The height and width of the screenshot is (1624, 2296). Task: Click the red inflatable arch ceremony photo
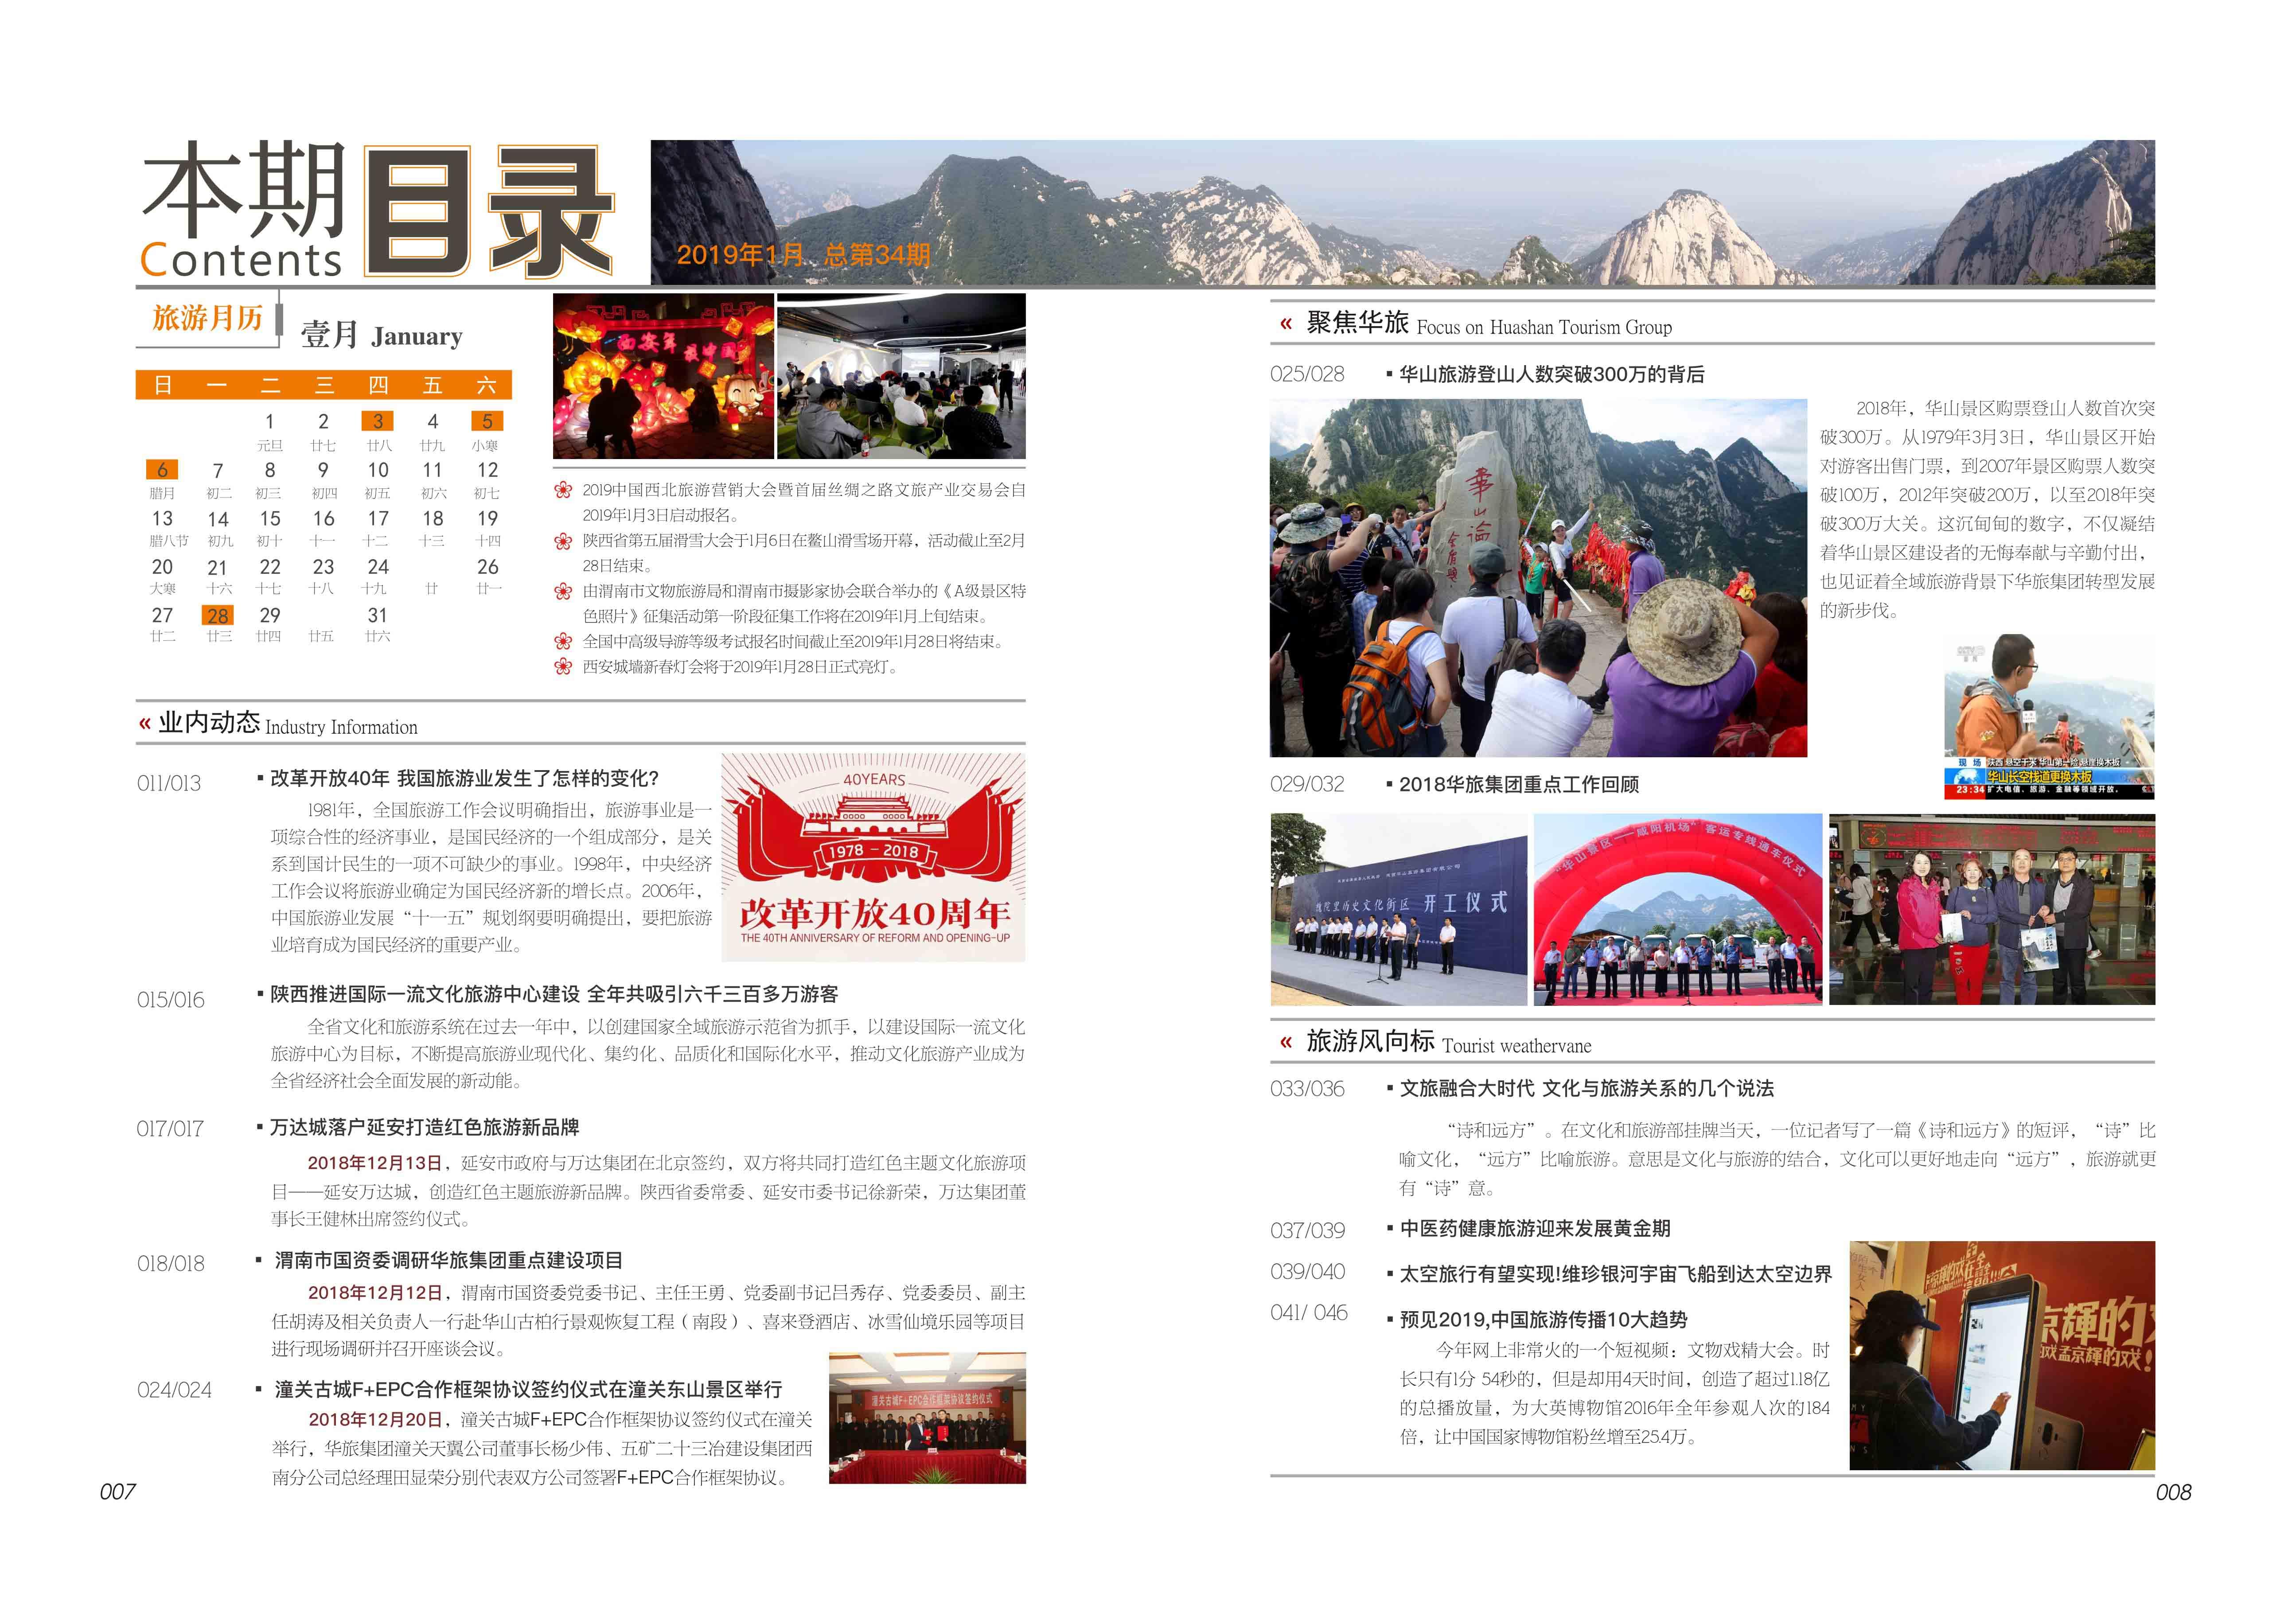click(1678, 909)
